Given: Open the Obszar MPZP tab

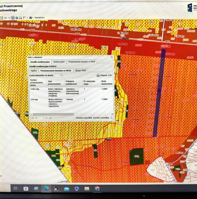Looking at the screenshot, I should click(x=81, y=70).
